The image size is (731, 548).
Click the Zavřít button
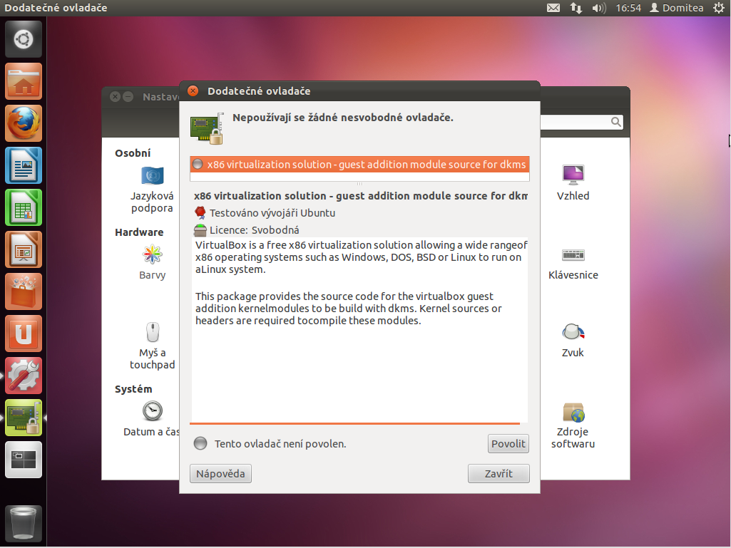point(499,474)
